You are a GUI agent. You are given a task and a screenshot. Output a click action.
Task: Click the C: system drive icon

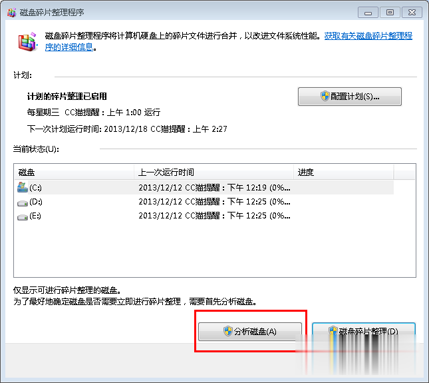coord(23,187)
